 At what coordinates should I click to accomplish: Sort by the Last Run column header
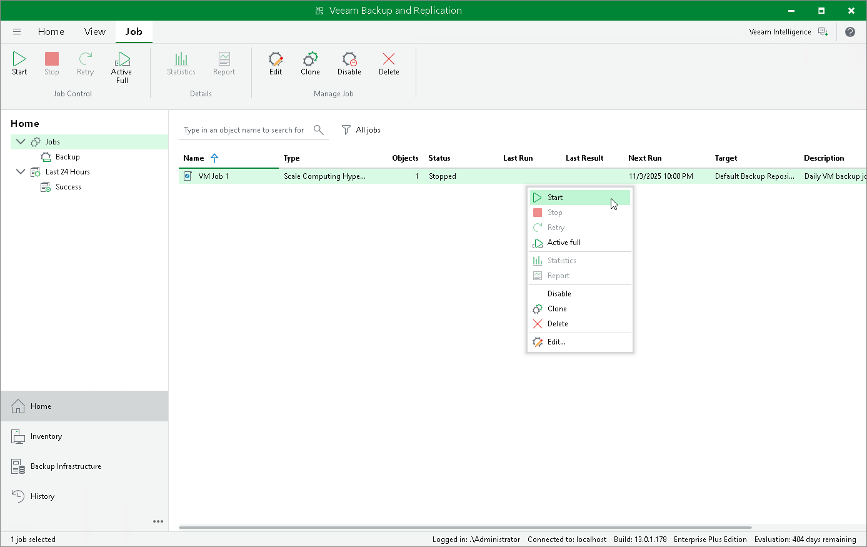518,158
